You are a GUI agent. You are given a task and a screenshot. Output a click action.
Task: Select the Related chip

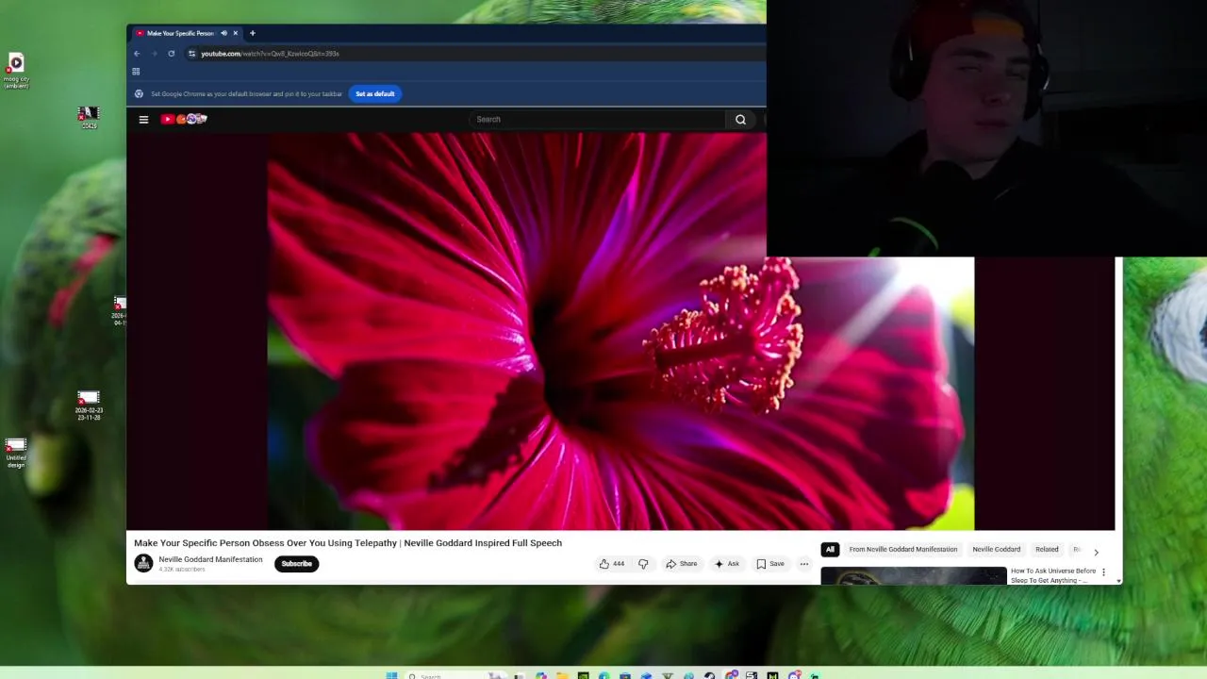click(1047, 549)
